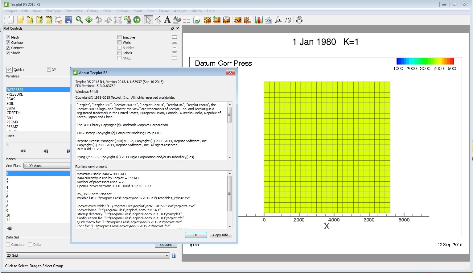Click the Quick macro icon
Viewport: 473px width, 273px height.
click(x=9, y=70)
